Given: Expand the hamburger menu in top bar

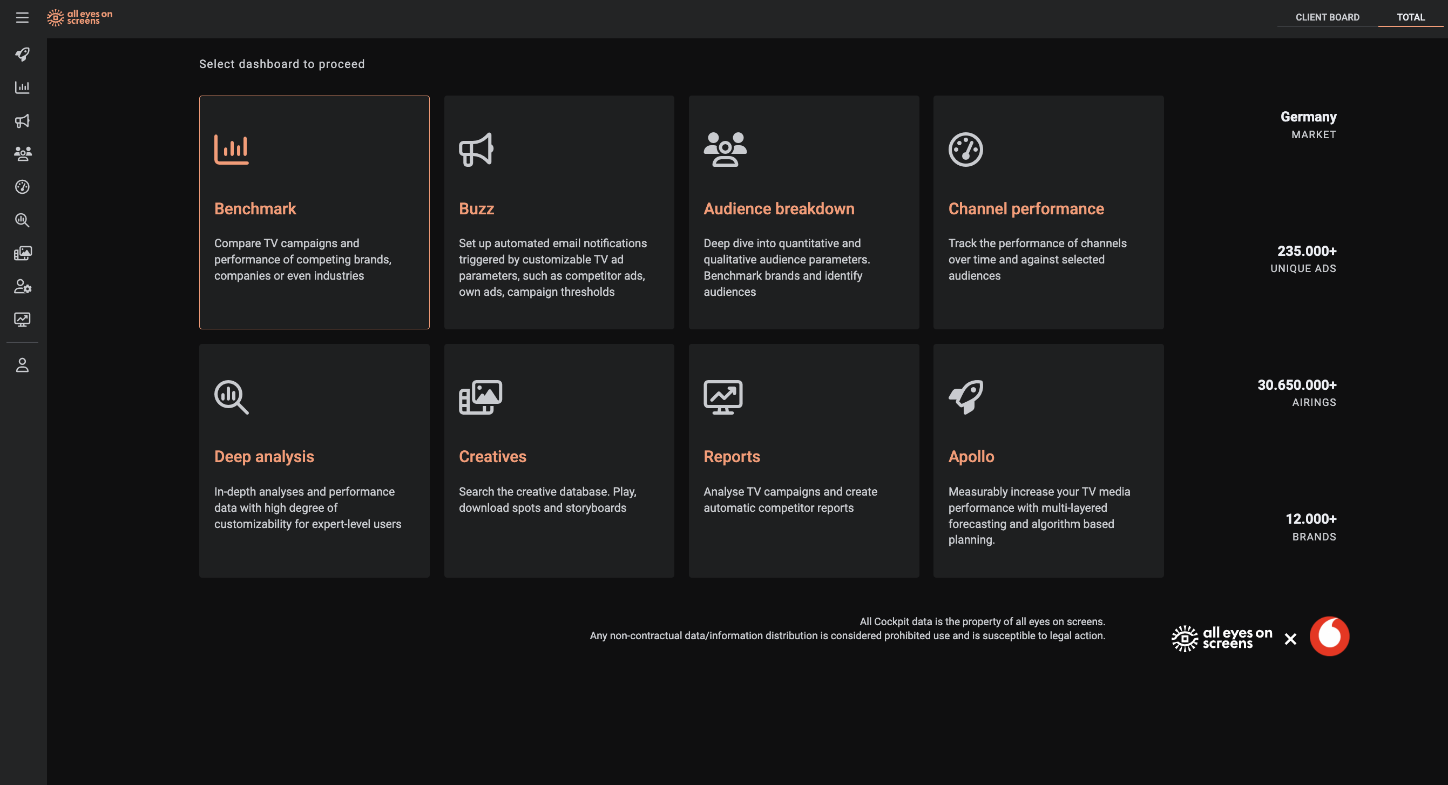Looking at the screenshot, I should pyautogui.click(x=22, y=18).
